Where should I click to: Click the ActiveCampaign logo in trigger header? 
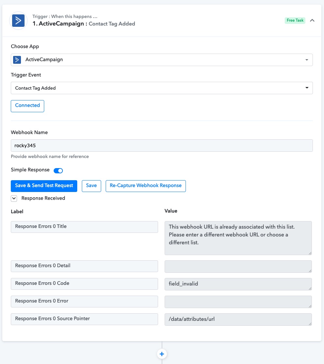(x=18, y=21)
